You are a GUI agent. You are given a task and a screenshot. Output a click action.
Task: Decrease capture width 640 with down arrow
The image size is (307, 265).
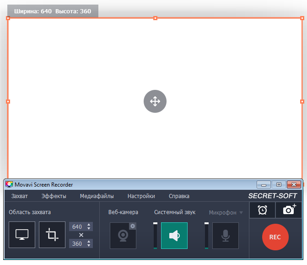pos(89,228)
